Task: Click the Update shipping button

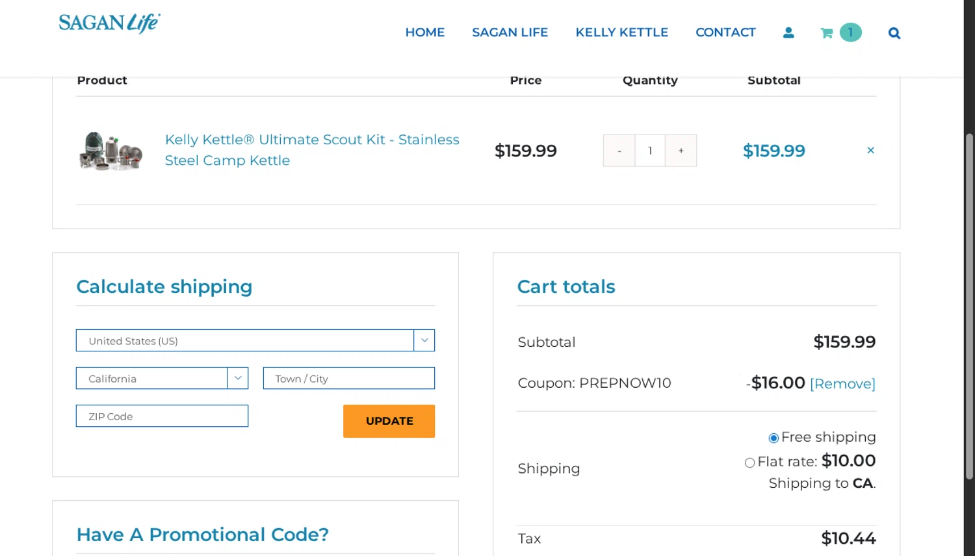Action: [389, 421]
